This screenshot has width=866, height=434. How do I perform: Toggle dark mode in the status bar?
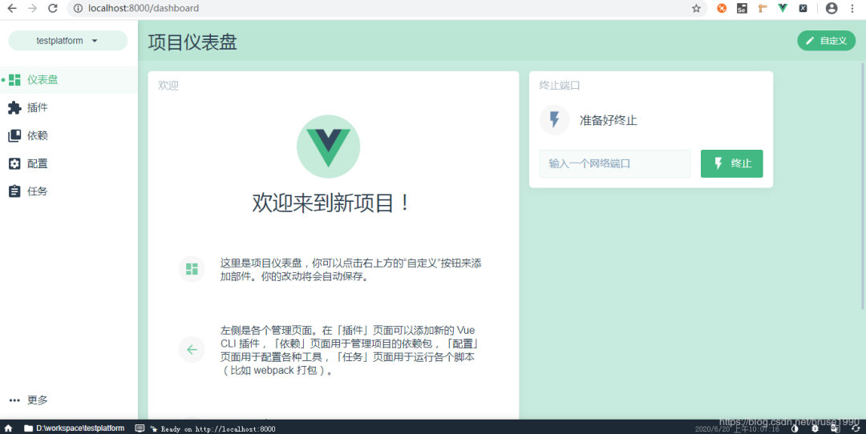tap(795, 428)
